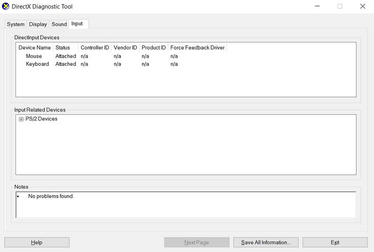Open the Display tab
This screenshot has height=252, width=374.
(38, 24)
